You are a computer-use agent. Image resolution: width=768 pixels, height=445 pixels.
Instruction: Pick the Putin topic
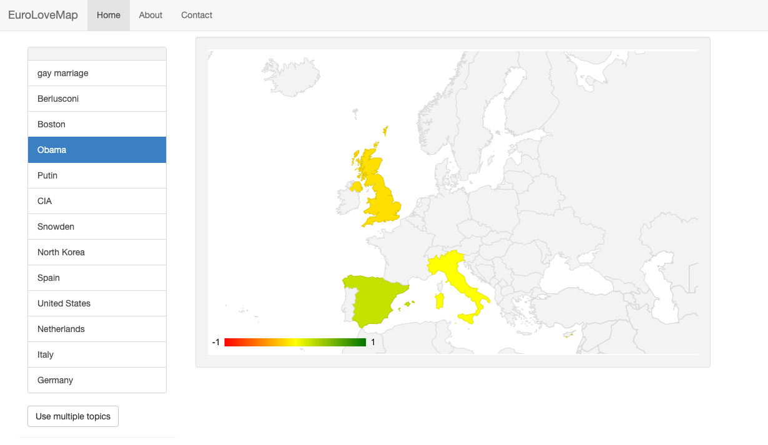point(97,175)
